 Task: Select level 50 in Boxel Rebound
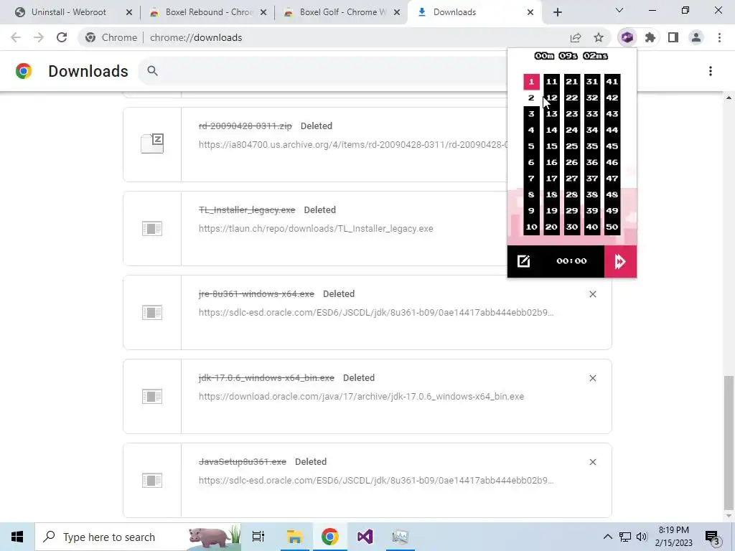pyautogui.click(x=612, y=227)
